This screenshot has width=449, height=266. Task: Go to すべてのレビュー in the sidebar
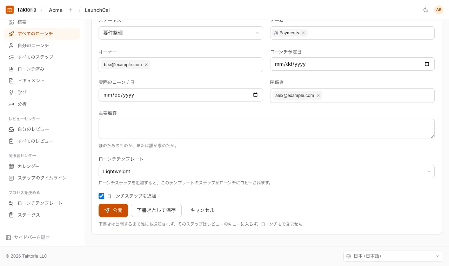pos(42,141)
